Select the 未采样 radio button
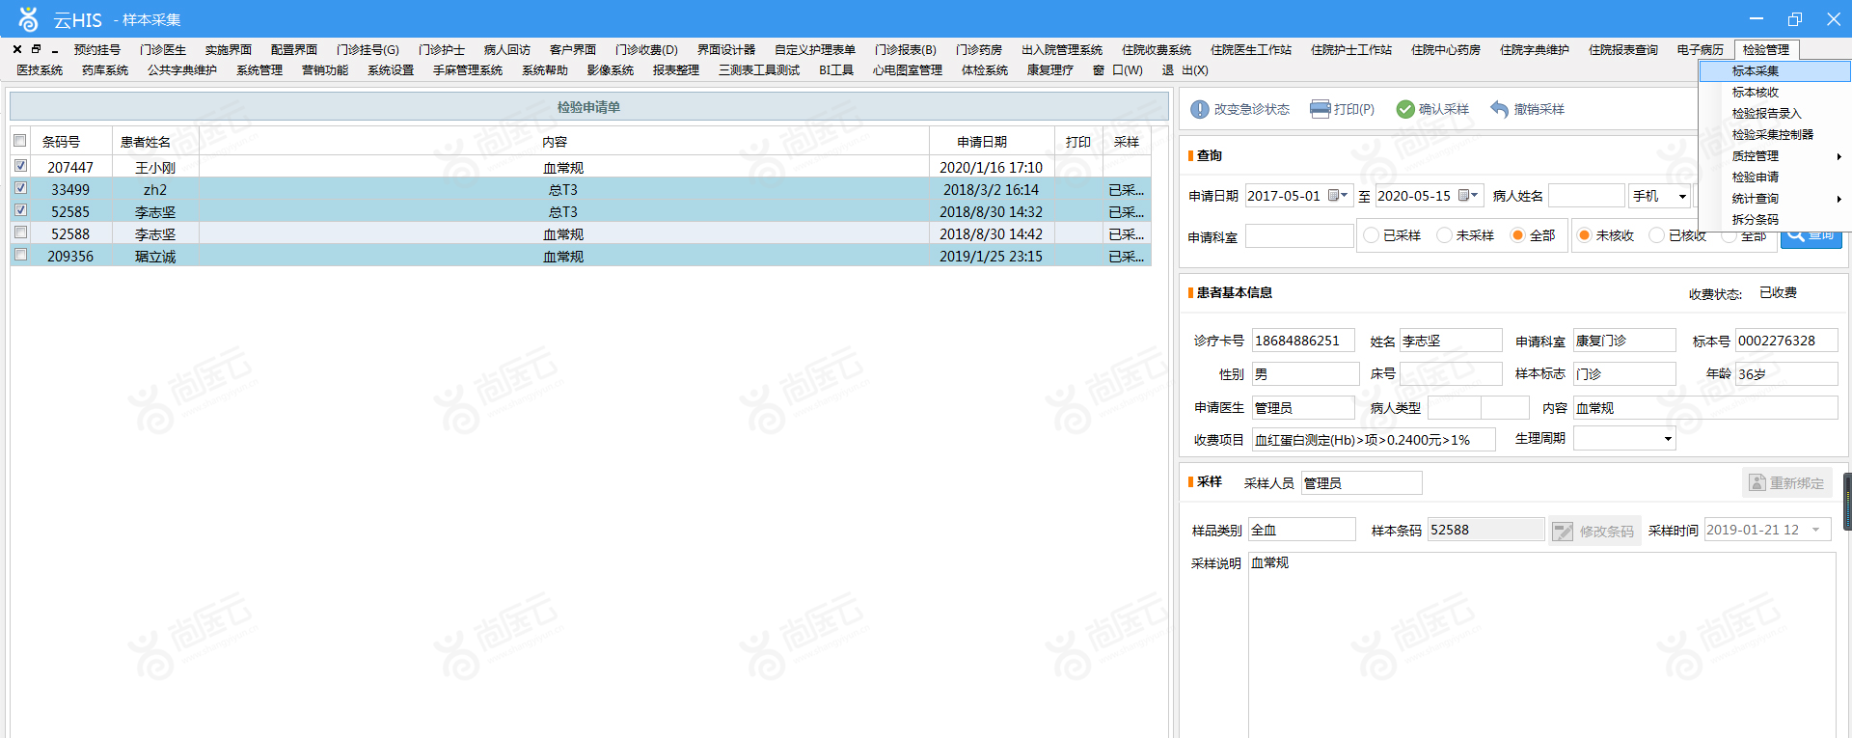The width and height of the screenshot is (1852, 738). click(x=1444, y=235)
